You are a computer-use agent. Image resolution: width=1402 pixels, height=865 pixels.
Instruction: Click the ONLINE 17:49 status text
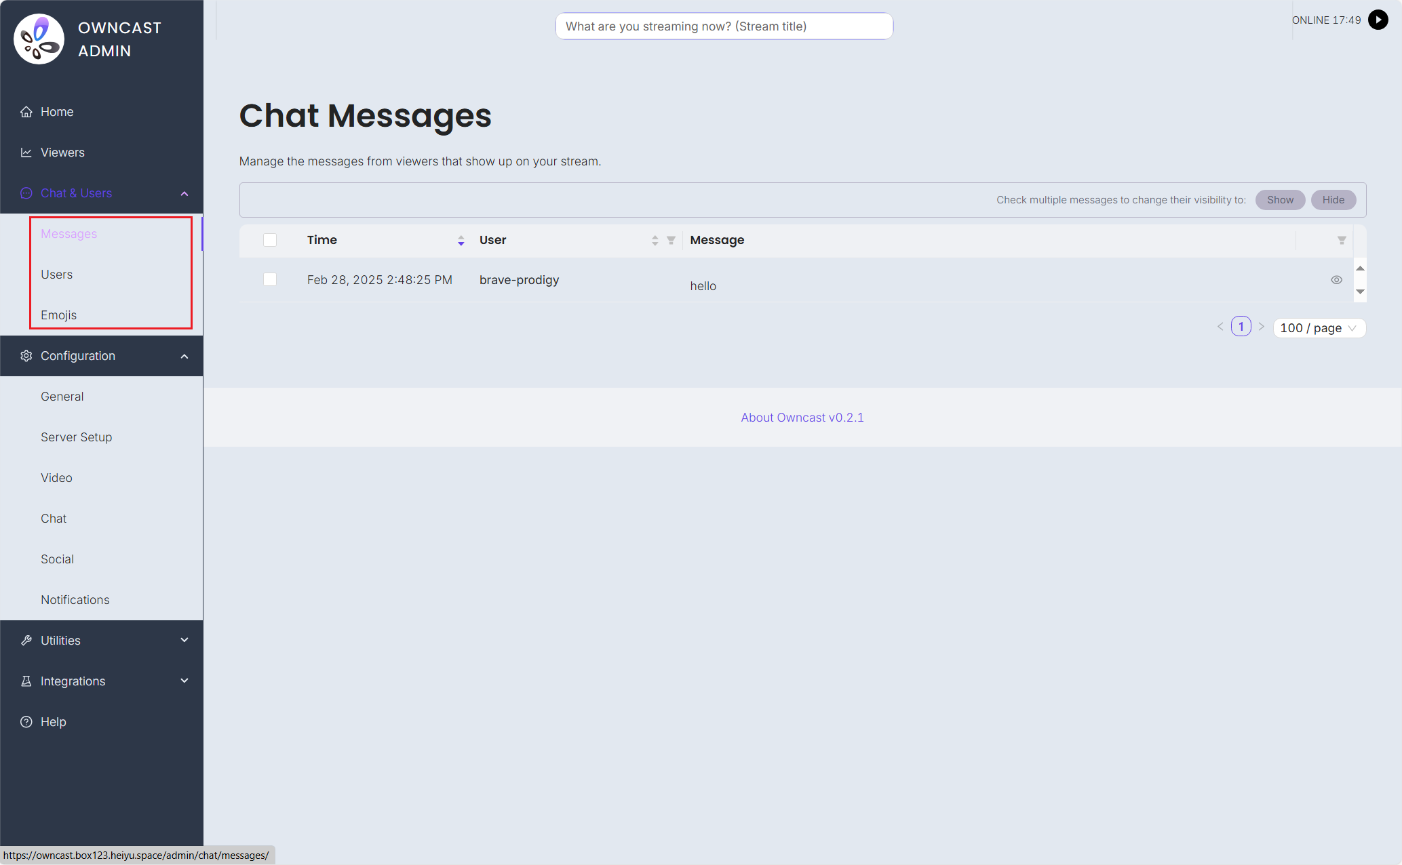[x=1326, y=20]
